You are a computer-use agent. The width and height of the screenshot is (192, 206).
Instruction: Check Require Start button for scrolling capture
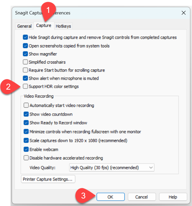pos(25,70)
